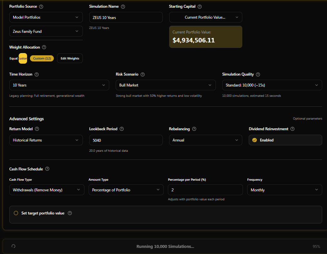
Task: Open Lookback Period help icon
Action: [x=122, y=129]
